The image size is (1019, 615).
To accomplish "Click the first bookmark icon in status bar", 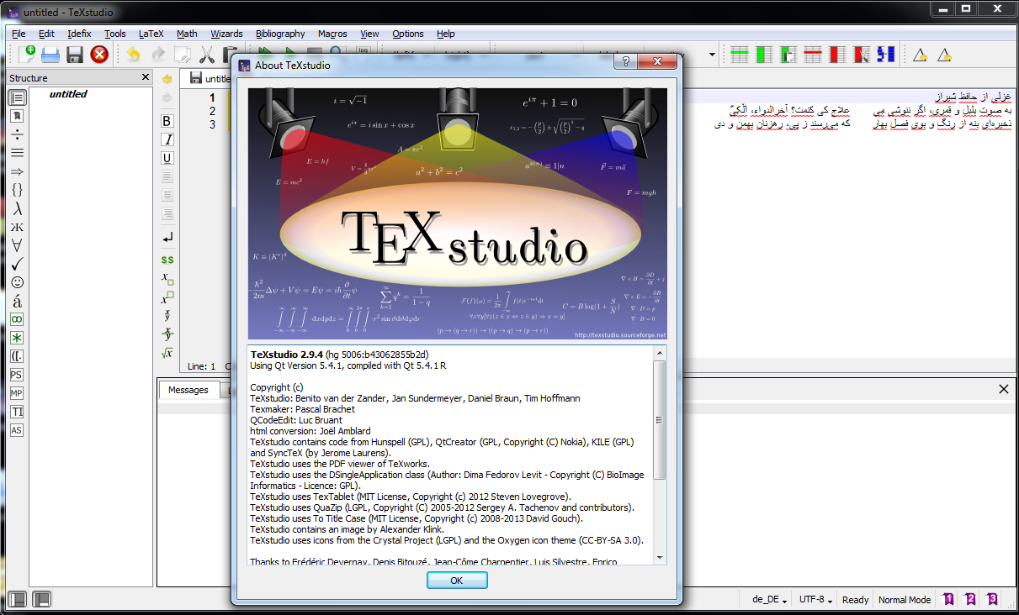I will 948,599.
